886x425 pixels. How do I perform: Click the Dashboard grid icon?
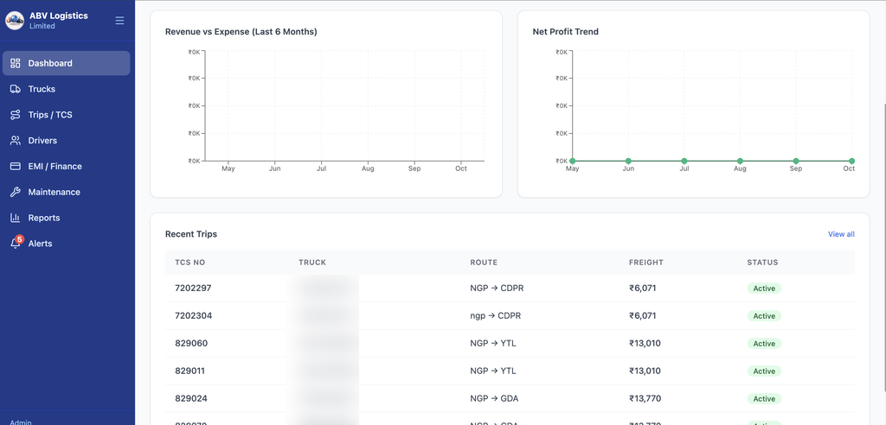16,63
